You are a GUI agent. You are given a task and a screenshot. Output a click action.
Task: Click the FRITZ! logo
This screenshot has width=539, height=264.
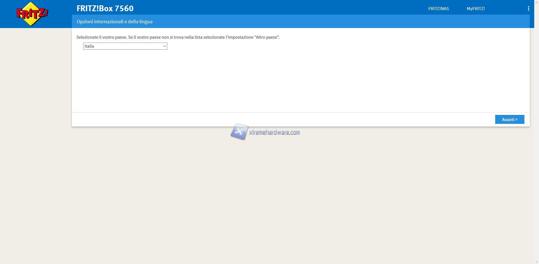[x=32, y=14]
